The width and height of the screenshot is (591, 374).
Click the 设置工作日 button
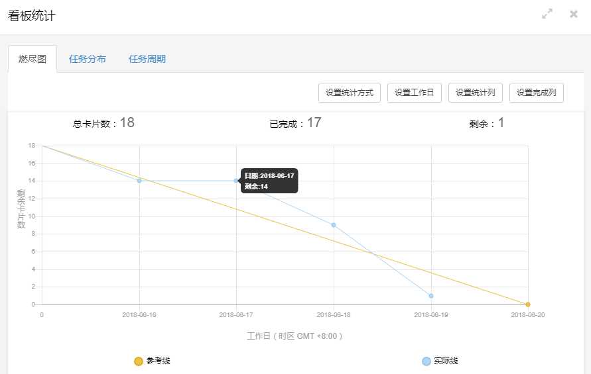coord(414,93)
